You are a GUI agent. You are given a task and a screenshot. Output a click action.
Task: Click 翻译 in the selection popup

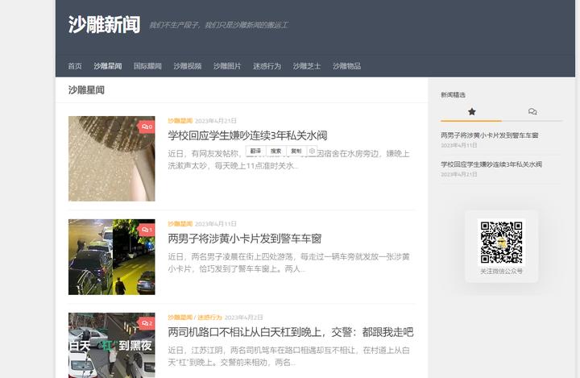click(x=255, y=151)
